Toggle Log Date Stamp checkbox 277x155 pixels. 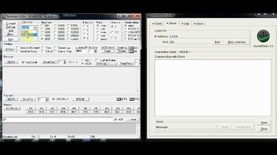tap(97, 60)
